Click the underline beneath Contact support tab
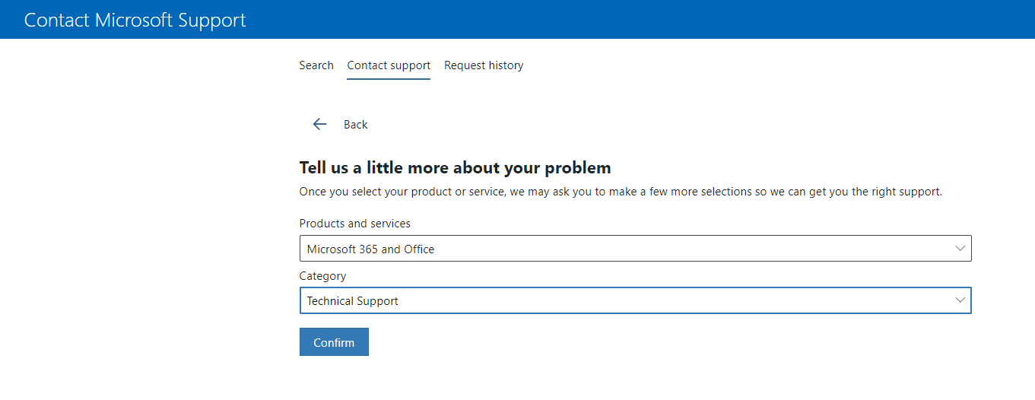The height and width of the screenshot is (400, 1035). [x=389, y=78]
